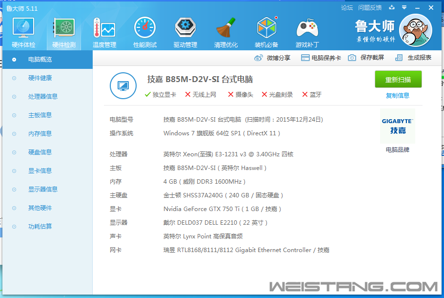Click the 摄像头 status indicator

241,95
